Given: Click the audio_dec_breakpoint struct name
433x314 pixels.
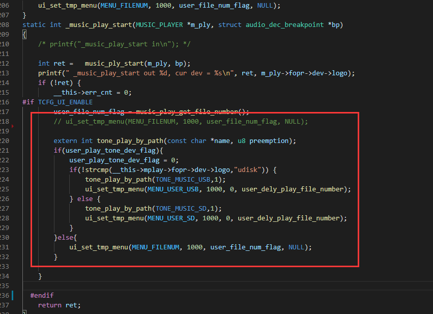Looking at the screenshot, I should [285, 25].
